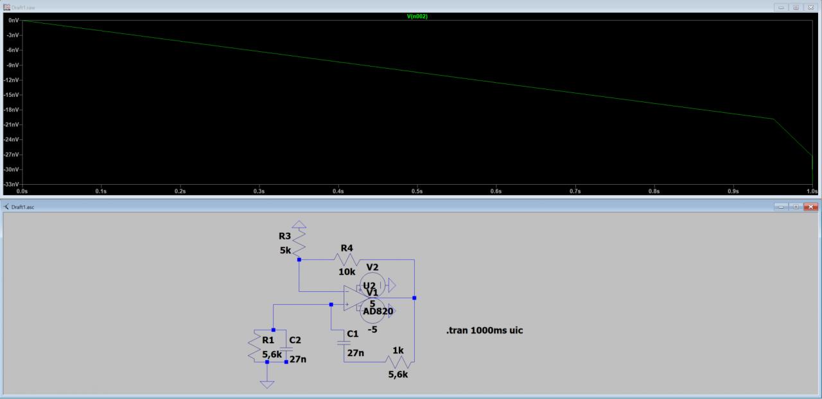Click the 10k value of R4

[x=347, y=271]
